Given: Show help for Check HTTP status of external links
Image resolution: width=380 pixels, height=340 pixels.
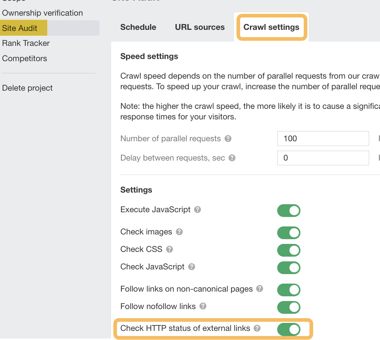Looking at the screenshot, I should point(257,328).
